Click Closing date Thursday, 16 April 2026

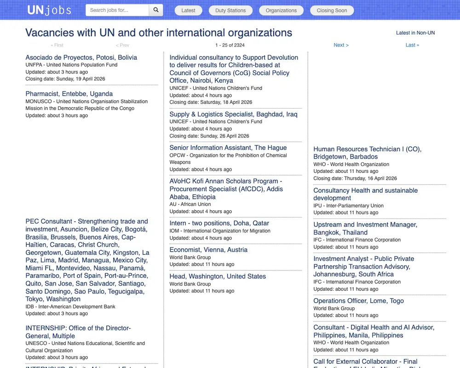355,178
